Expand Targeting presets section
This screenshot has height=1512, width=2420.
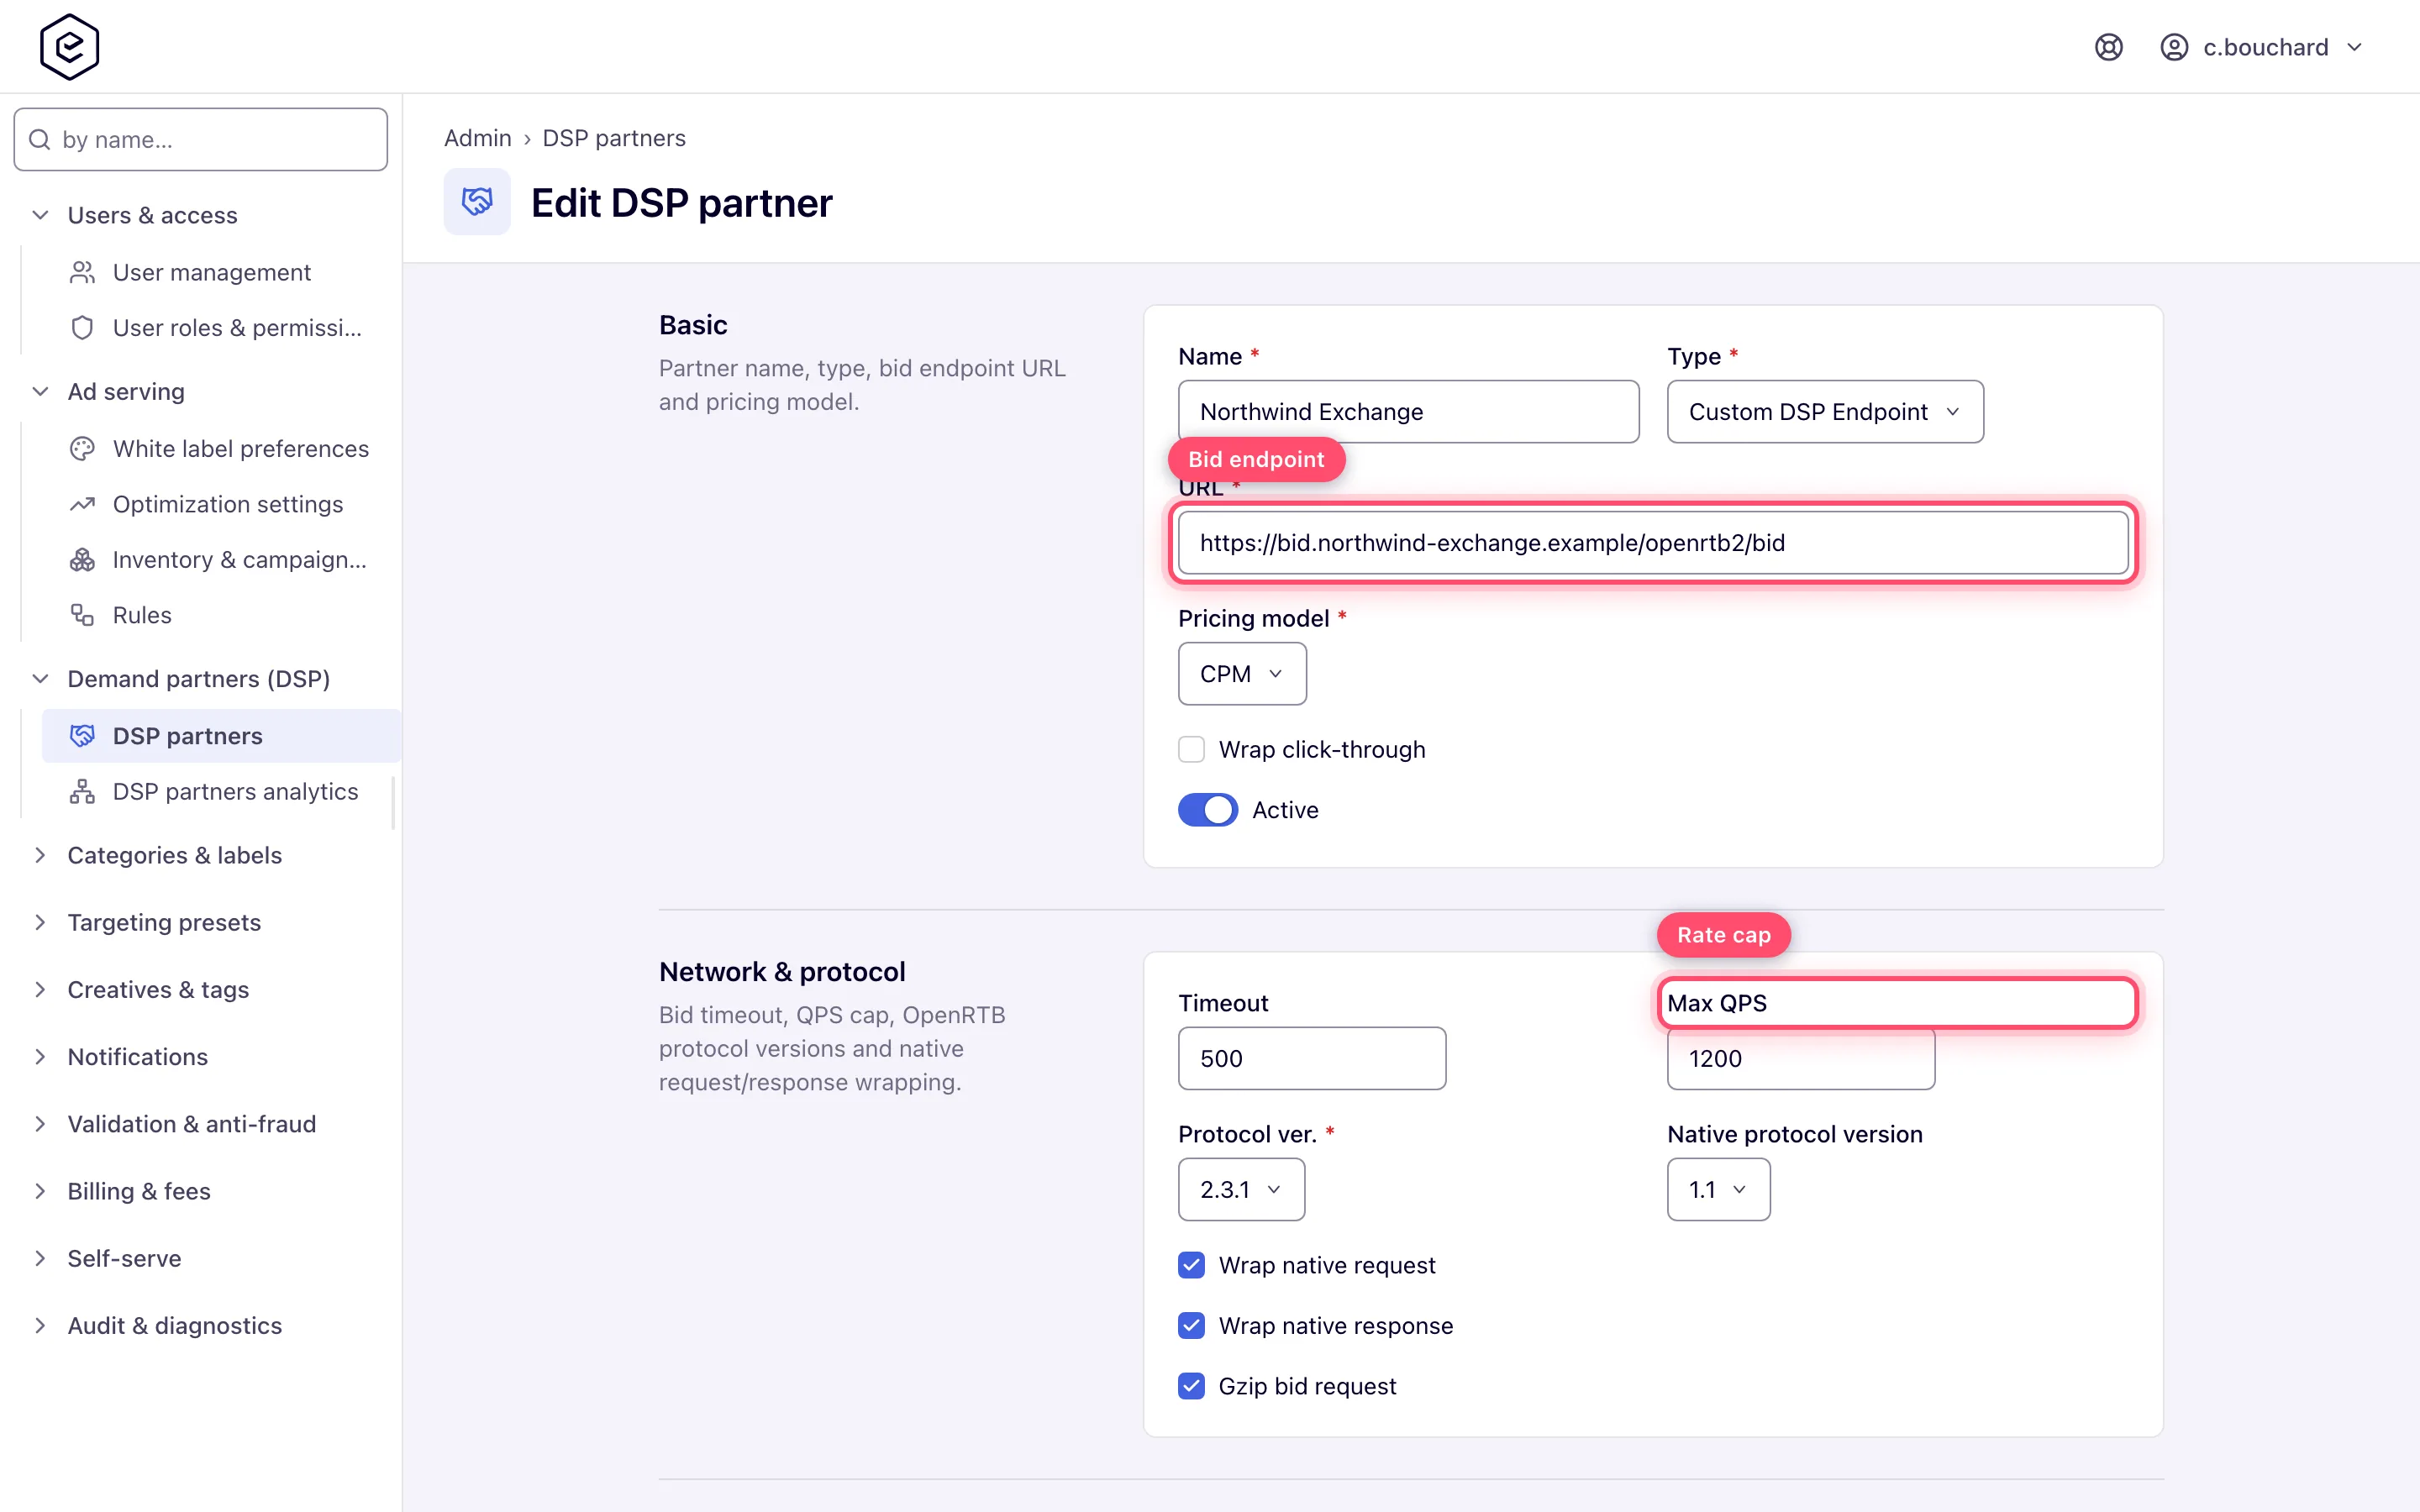[40, 922]
